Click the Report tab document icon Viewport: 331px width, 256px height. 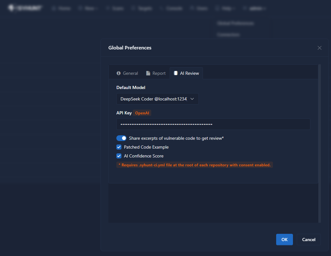(x=148, y=73)
